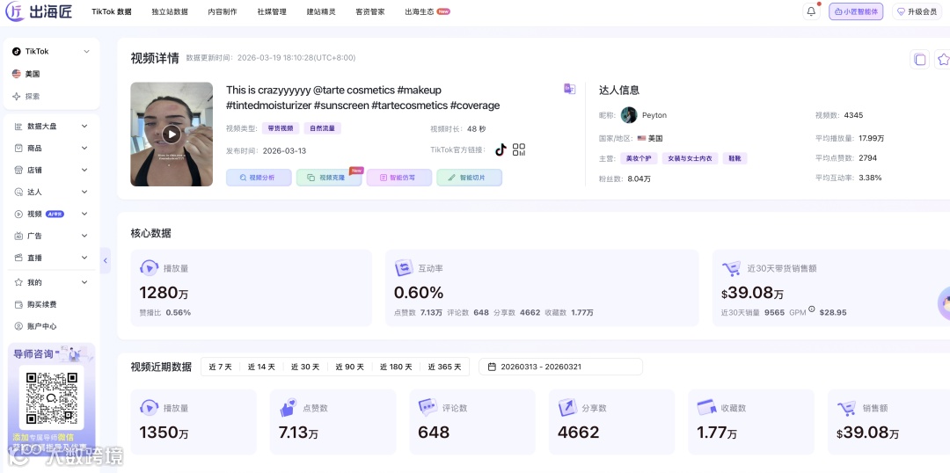Show the QR code link icon
The image size is (950, 473).
click(x=519, y=150)
